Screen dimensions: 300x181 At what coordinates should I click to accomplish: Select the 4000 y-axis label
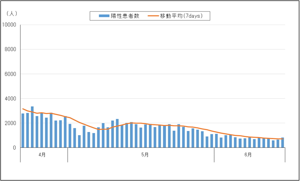tap(10, 99)
